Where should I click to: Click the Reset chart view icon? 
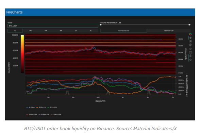click(190, 49)
